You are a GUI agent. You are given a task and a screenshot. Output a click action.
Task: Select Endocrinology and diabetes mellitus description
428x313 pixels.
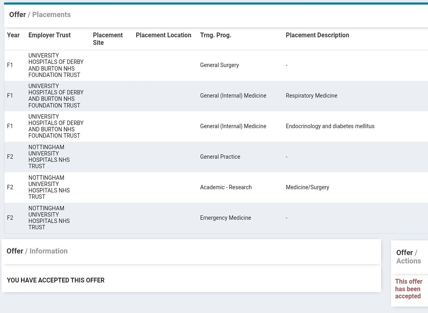click(330, 126)
